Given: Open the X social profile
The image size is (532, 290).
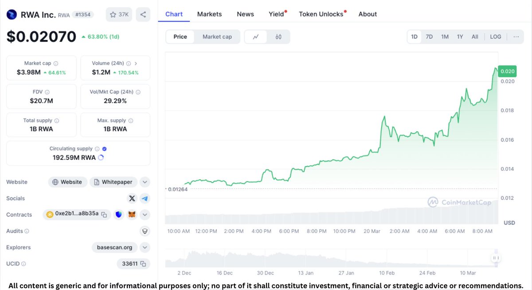Looking at the screenshot, I should pos(132,198).
